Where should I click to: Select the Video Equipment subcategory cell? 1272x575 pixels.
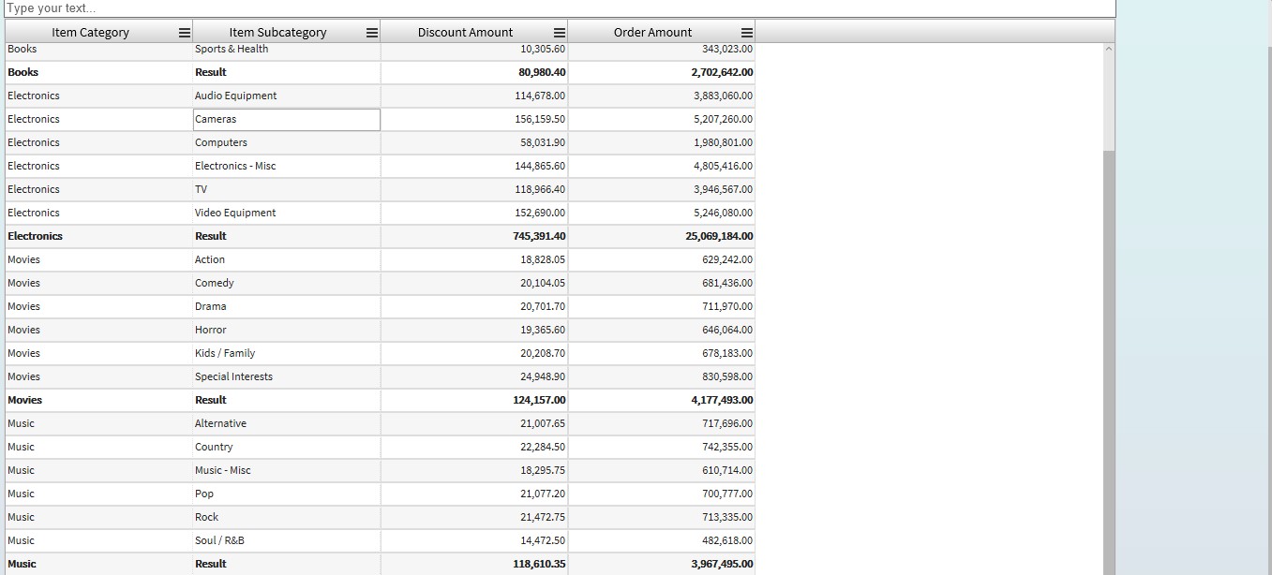[286, 214]
